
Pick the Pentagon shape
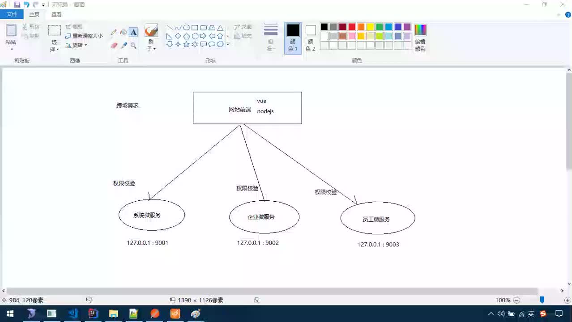[187, 36]
